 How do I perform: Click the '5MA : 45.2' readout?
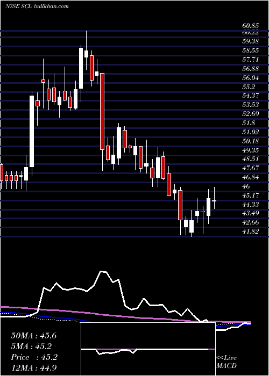31,346
